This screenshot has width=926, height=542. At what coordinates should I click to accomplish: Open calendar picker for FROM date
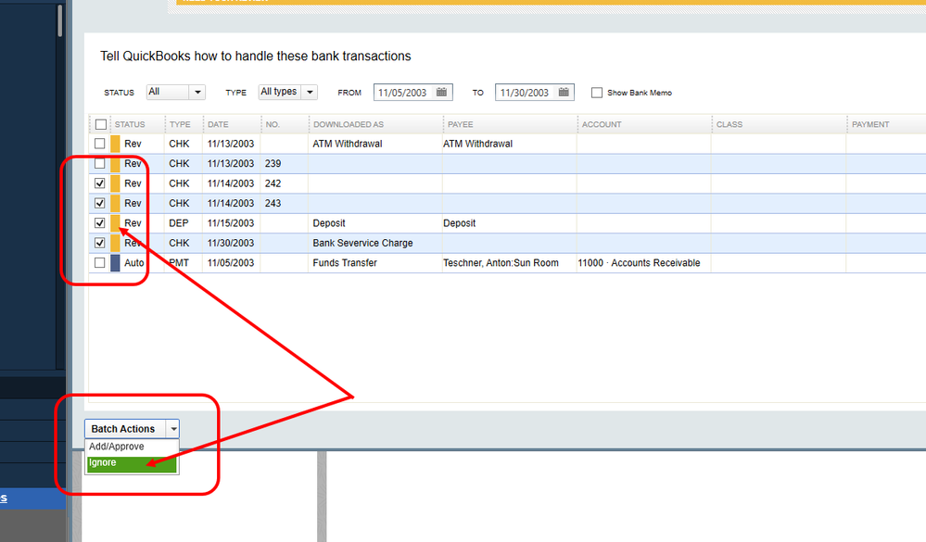441,92
